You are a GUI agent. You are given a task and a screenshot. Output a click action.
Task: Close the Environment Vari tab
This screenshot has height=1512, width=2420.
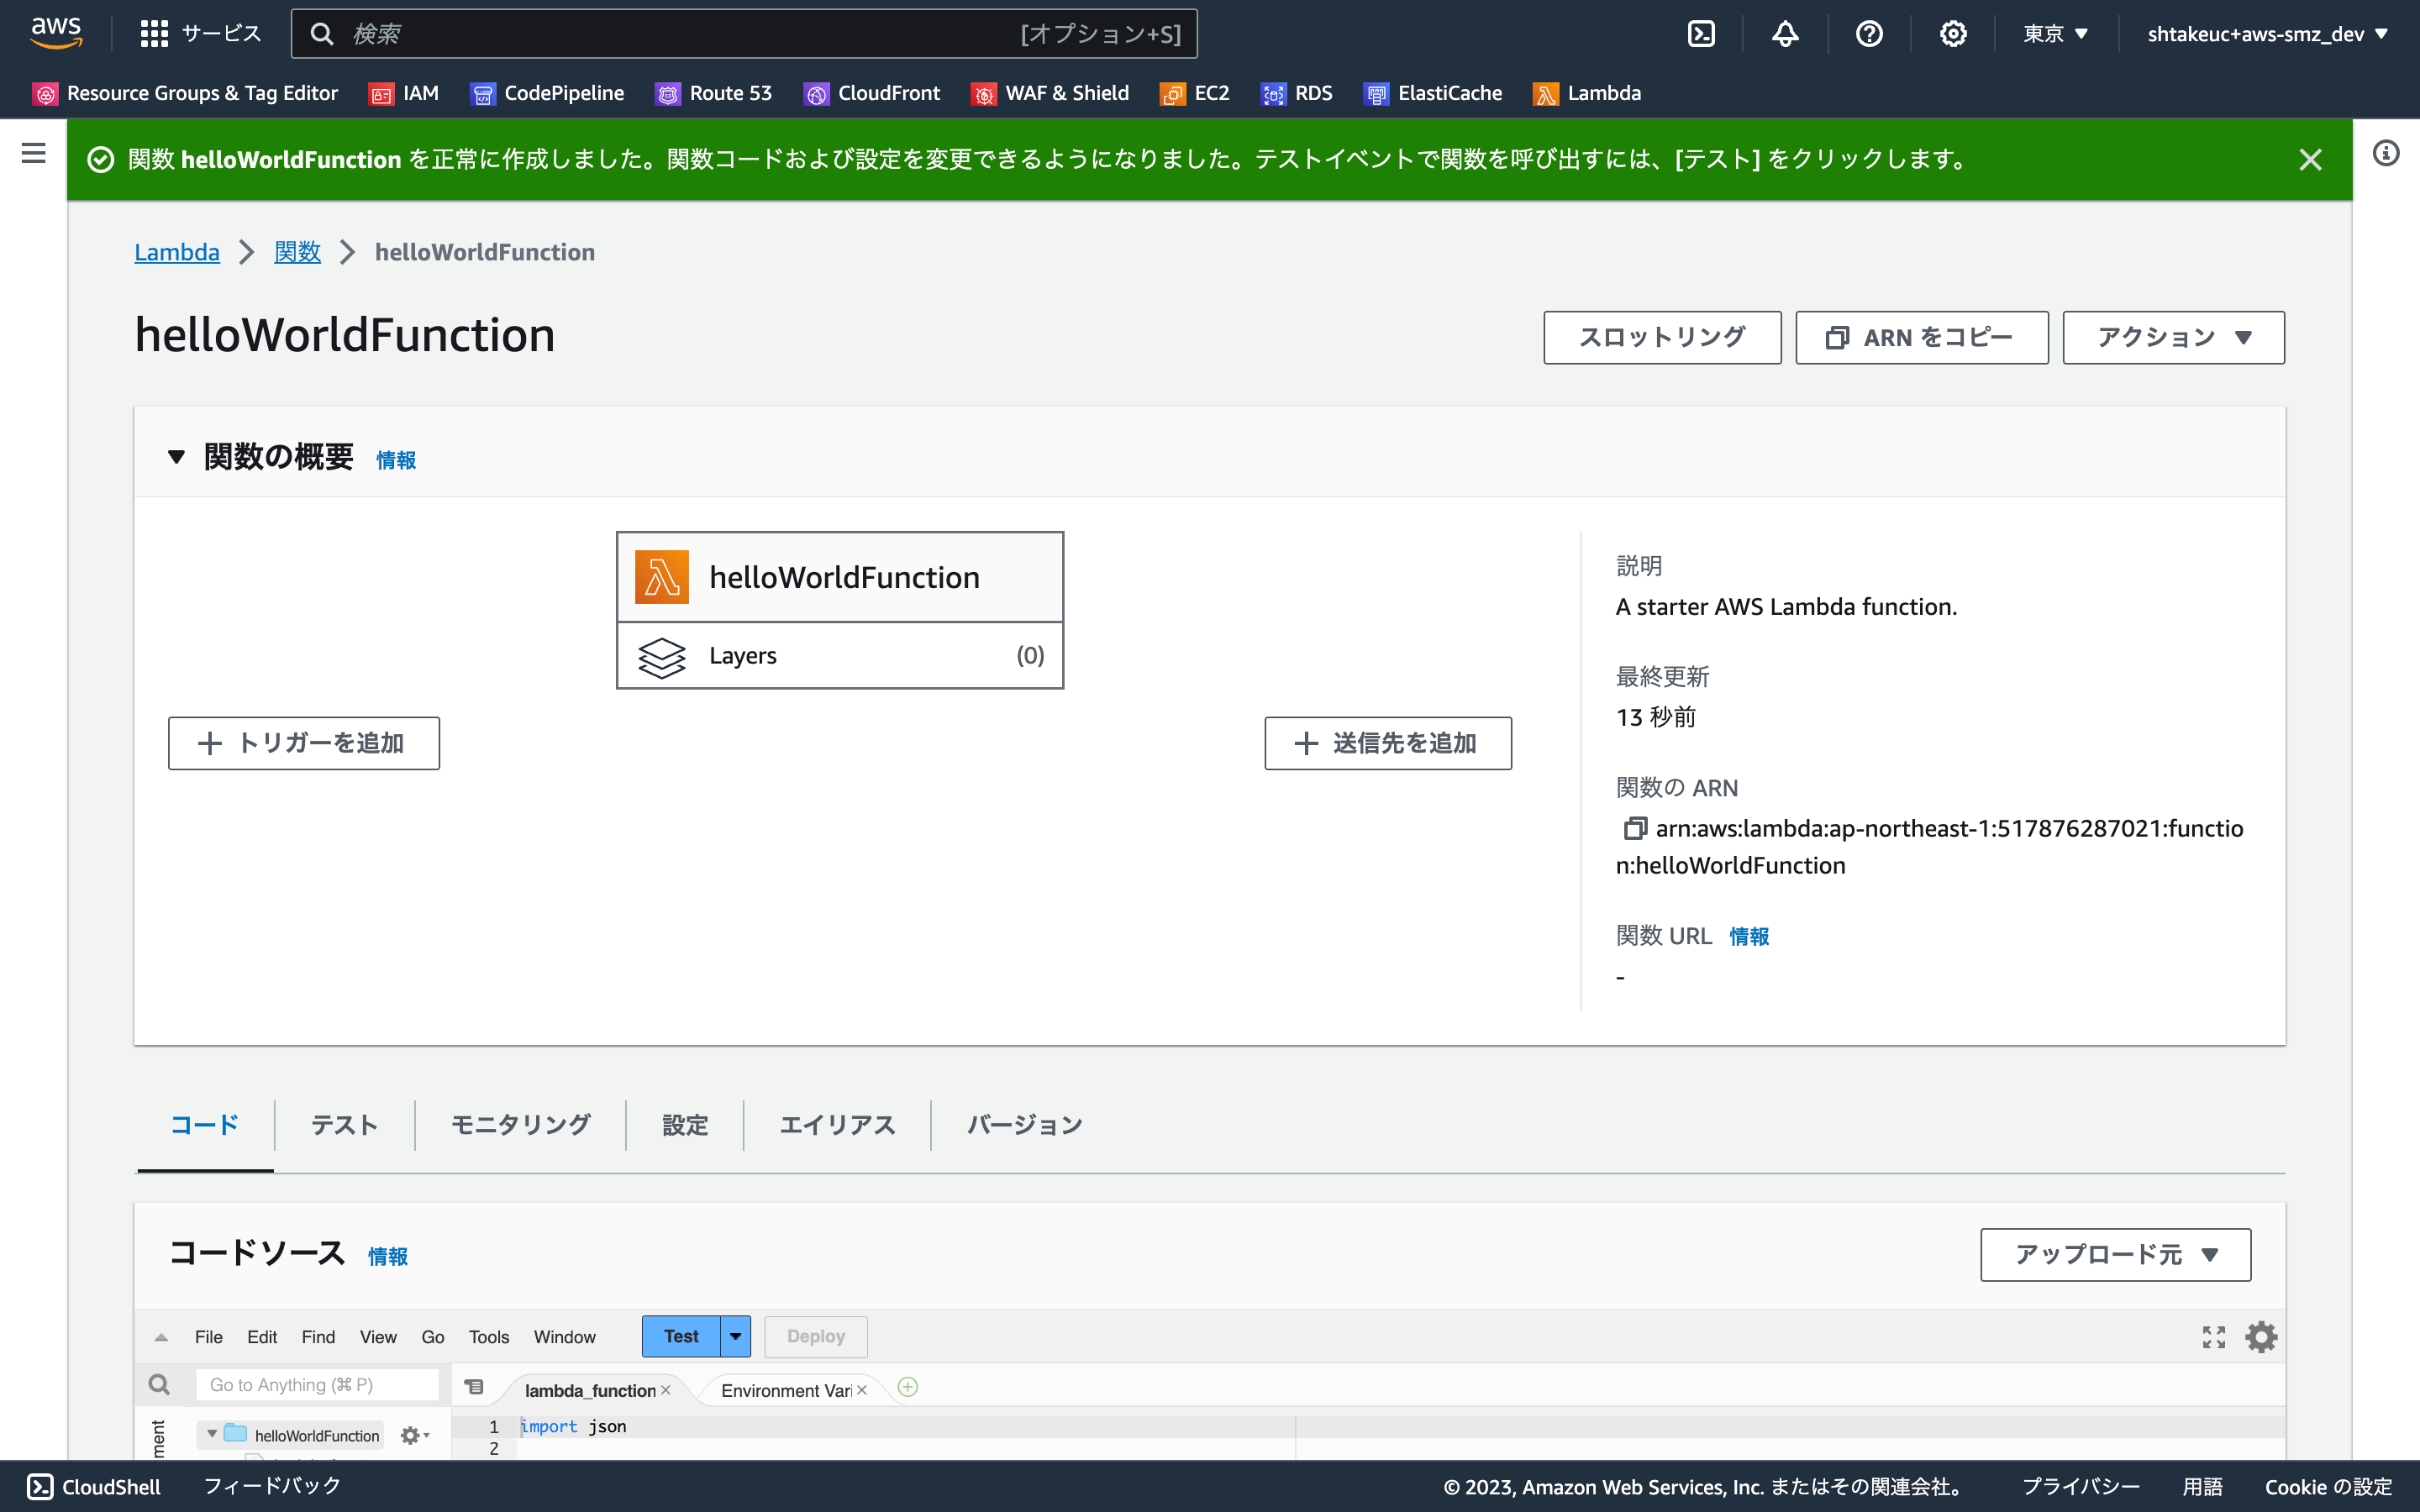pos(862,1390)
